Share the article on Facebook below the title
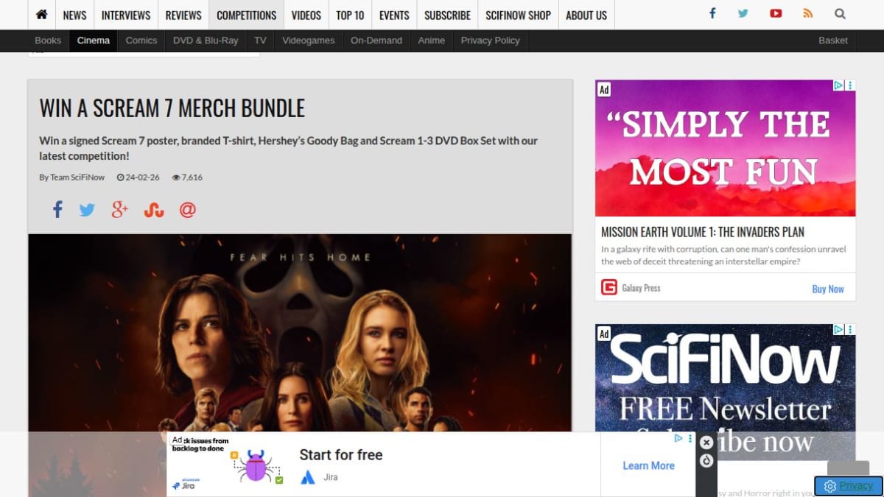 pyautogui.click(x=57, y=210)
